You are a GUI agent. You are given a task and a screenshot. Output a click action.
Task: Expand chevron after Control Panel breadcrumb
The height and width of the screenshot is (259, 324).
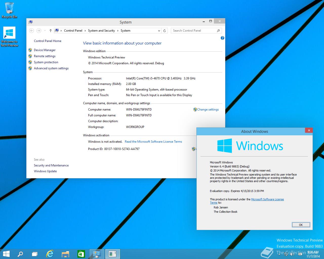85,31
